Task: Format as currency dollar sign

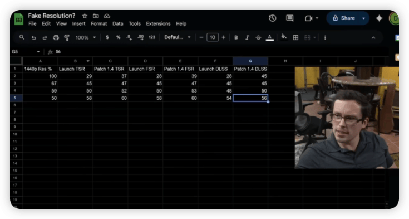Action: coord(107,37)
